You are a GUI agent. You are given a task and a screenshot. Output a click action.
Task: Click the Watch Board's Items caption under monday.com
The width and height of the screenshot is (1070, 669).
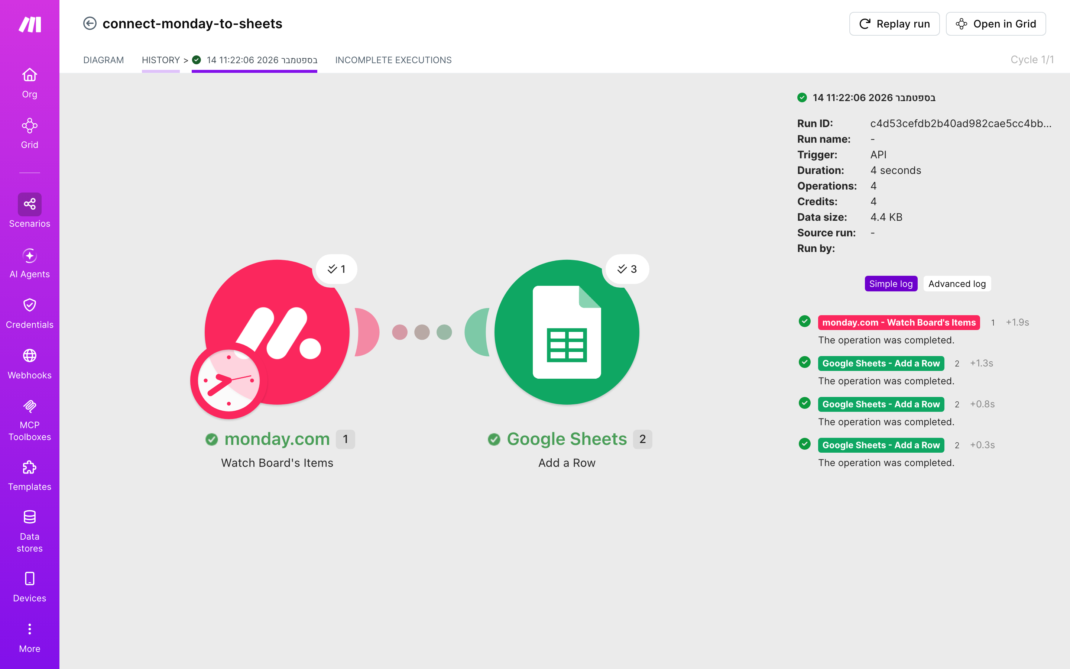click(x=277, y=463)
